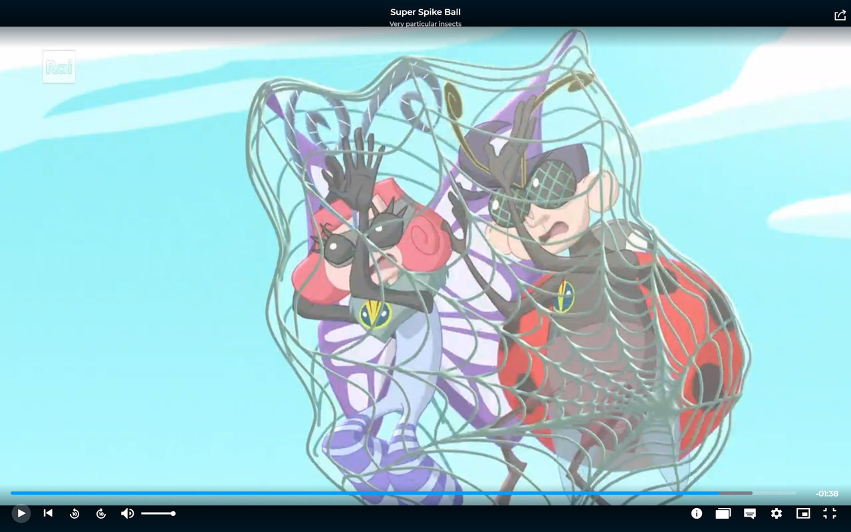Share the video via top-right icon
The height and width of the screenshot is (532, 851).
(840, 15)
